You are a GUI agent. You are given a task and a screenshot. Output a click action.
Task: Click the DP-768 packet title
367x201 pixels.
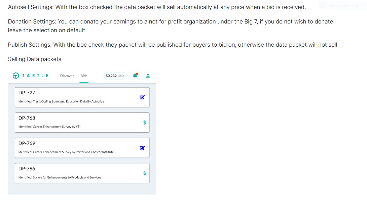[27, 118]
